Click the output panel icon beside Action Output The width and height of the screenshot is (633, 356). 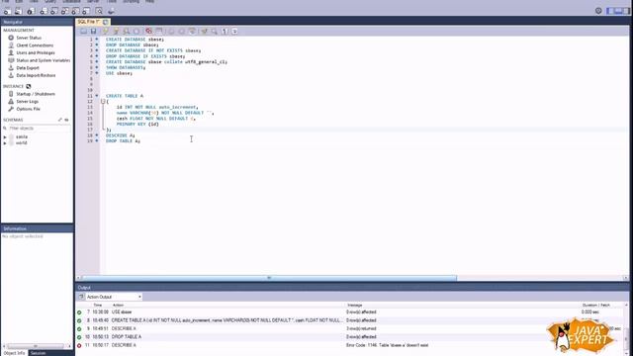[81, 297]
